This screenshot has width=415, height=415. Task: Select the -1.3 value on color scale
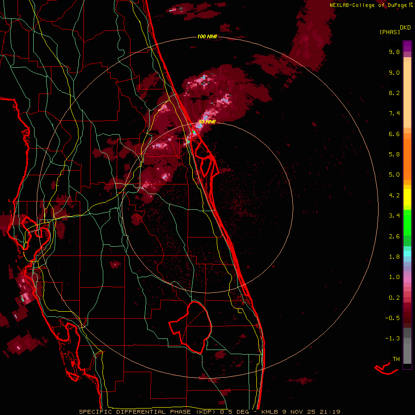[x=392, y=338]
